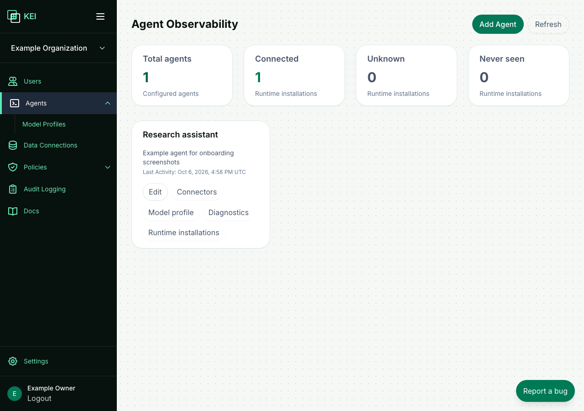Click the Refresh button
Viewport: 584px width, 411px height.
548,24
